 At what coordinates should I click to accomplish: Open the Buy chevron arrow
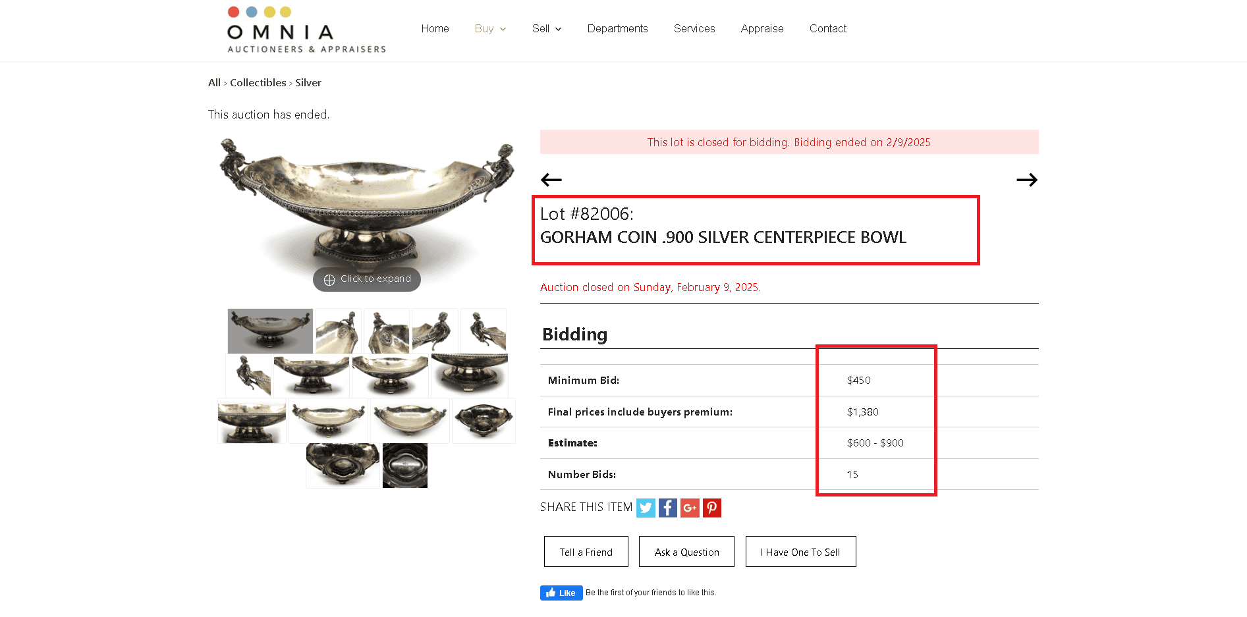coord(503,29)
